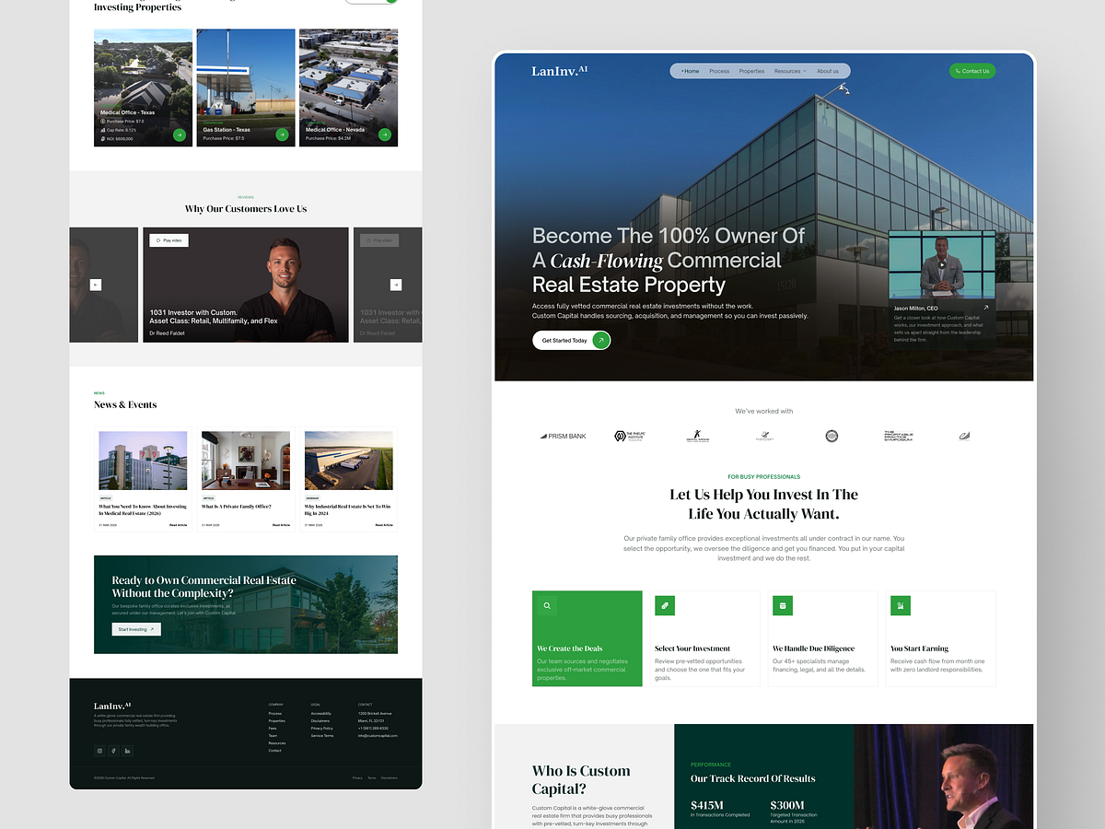Open Resources link in footer Company column
This screenshot has height=829, width=1105.
pos(277,743)
